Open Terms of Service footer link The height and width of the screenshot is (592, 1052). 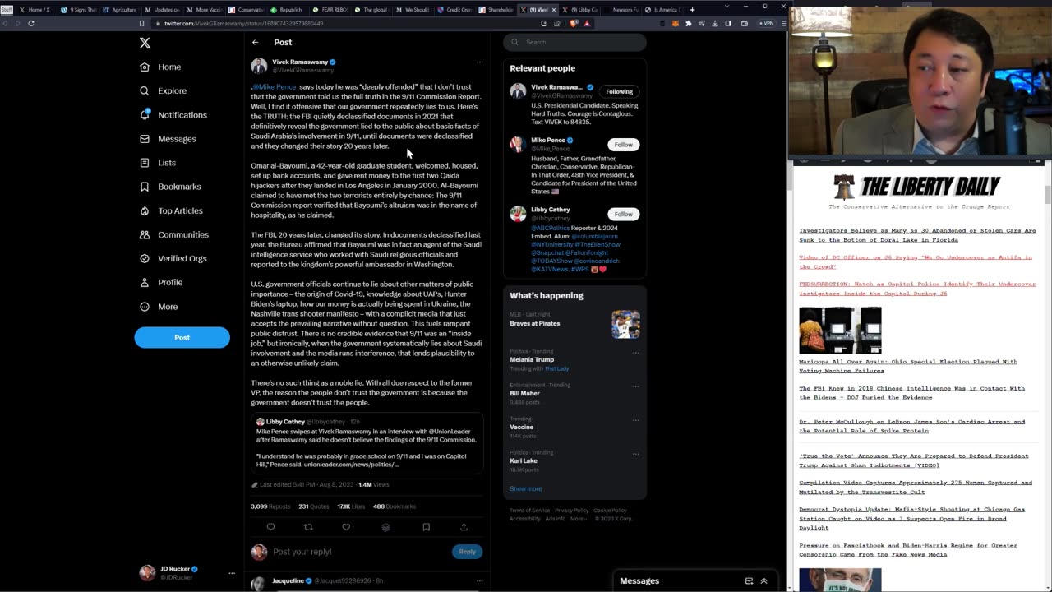pos(529,511)
